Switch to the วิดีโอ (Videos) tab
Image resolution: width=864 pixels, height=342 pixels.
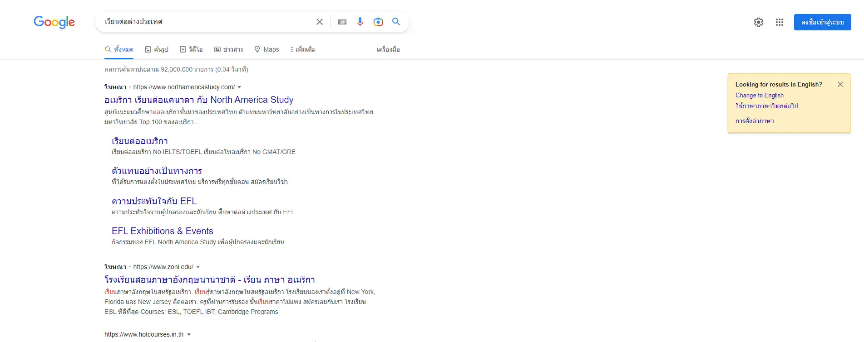click(x=191, y=49)
